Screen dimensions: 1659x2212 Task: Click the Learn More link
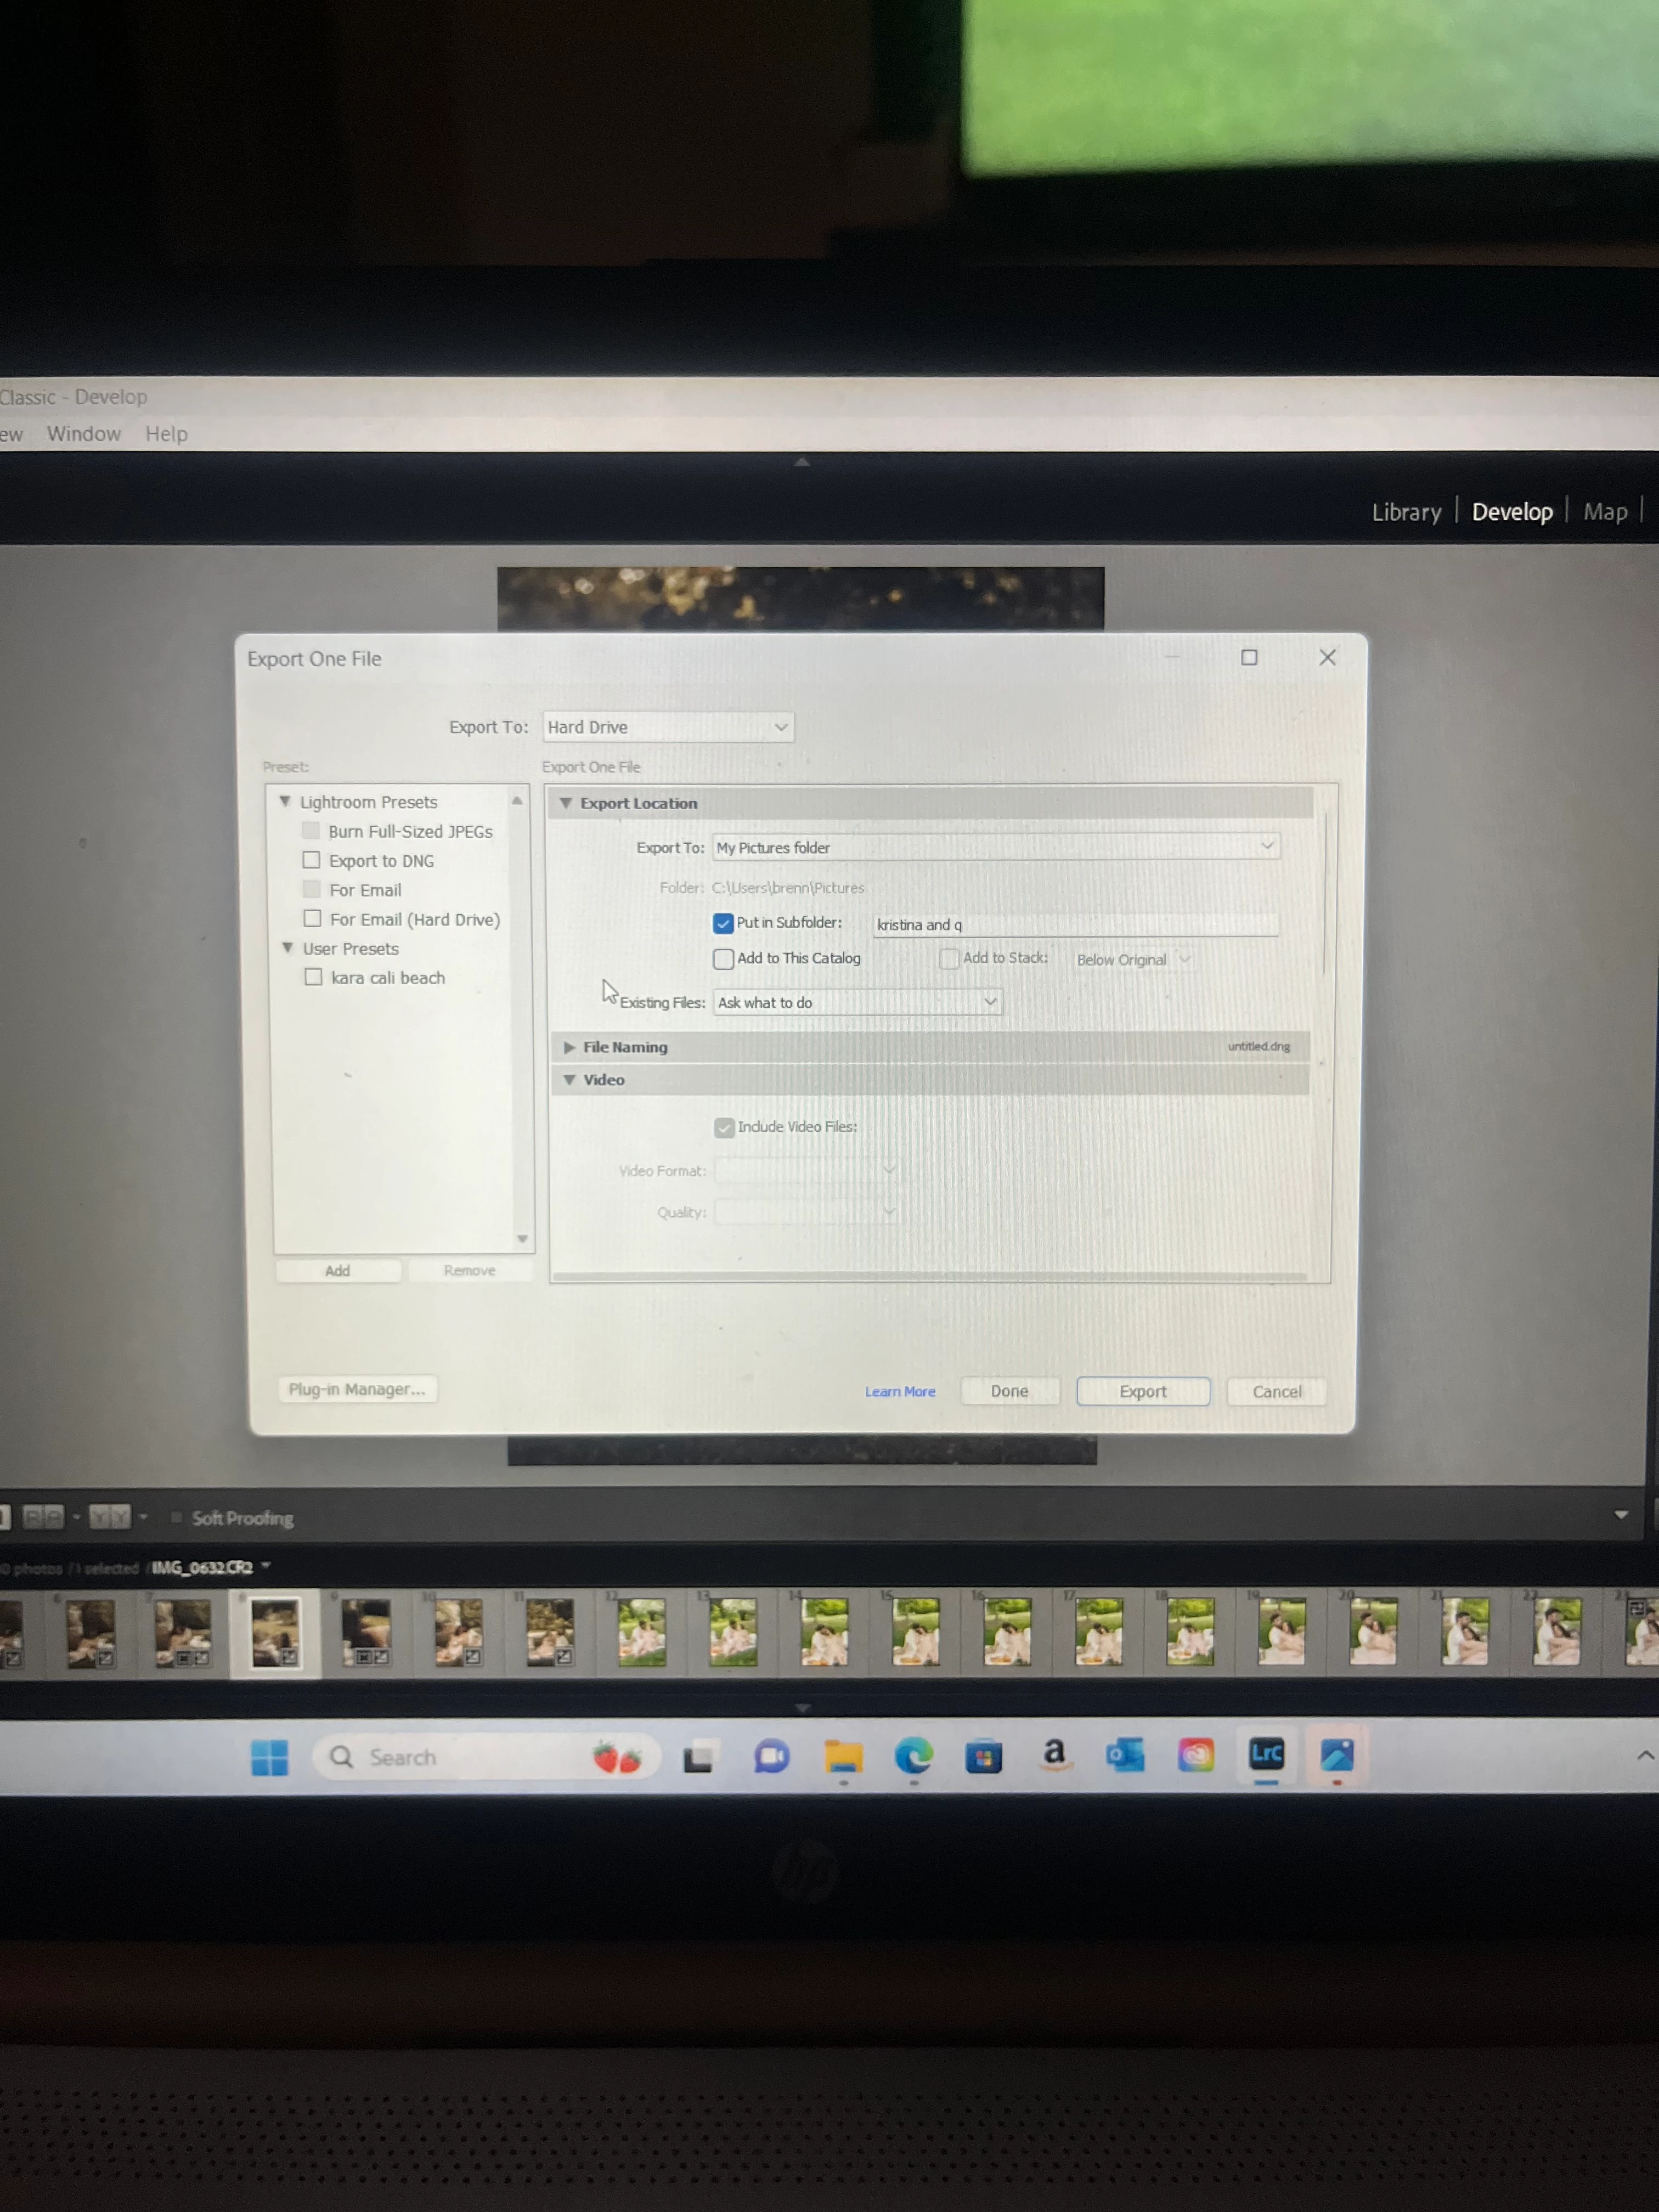coord(899,1391)
